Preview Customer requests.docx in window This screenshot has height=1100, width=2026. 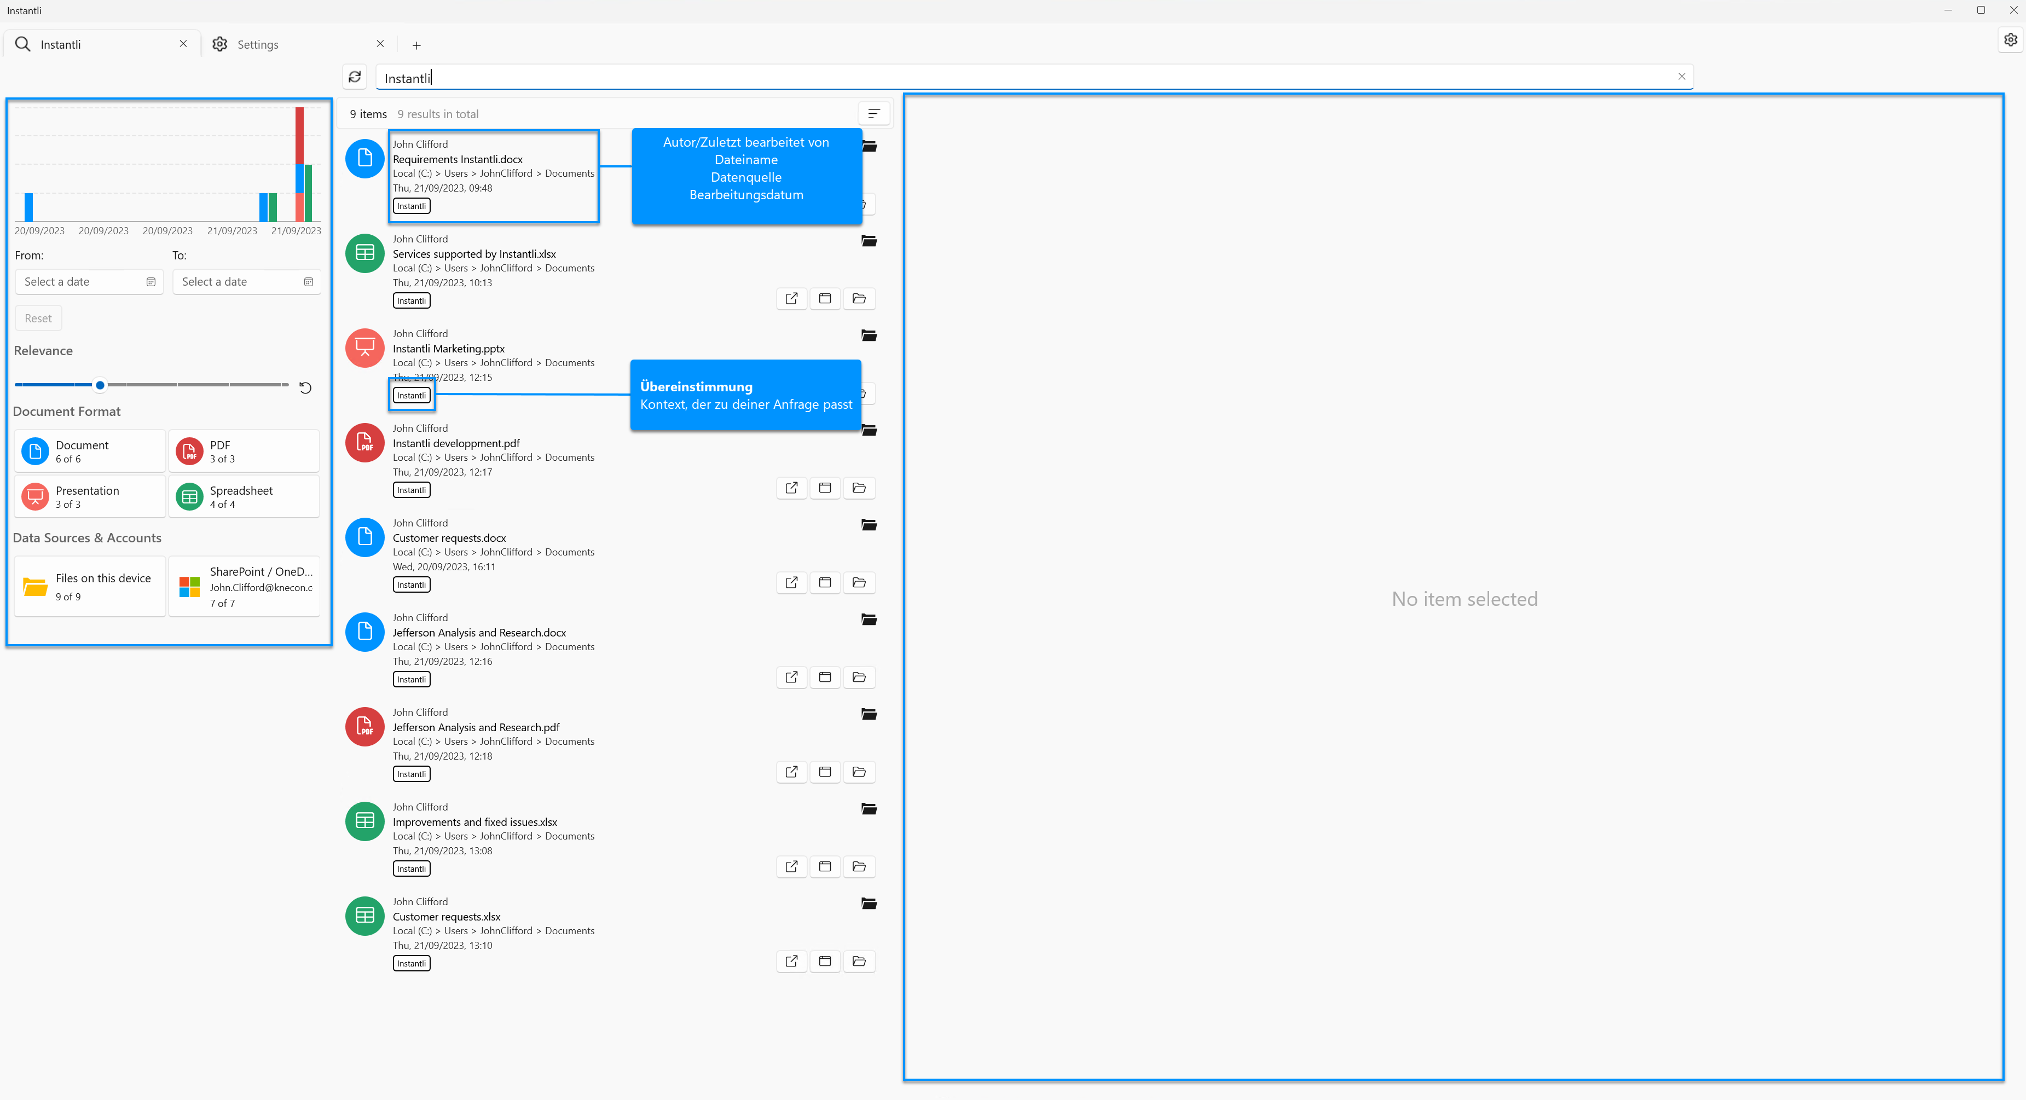pos(825,583)
